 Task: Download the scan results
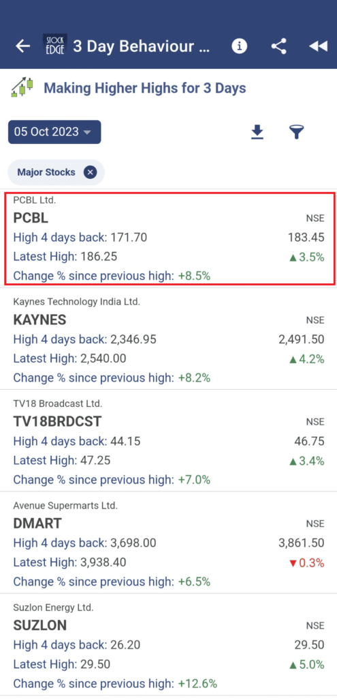[257, 132]
